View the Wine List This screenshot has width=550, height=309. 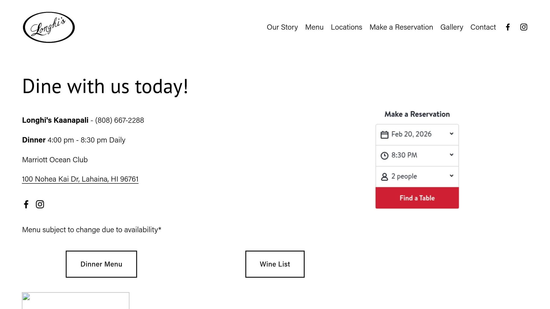(x=275, y=264)
